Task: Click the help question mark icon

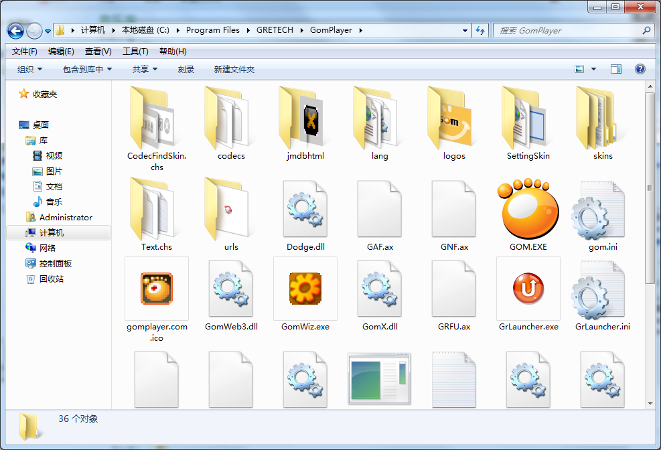Action: click(640, 69)
